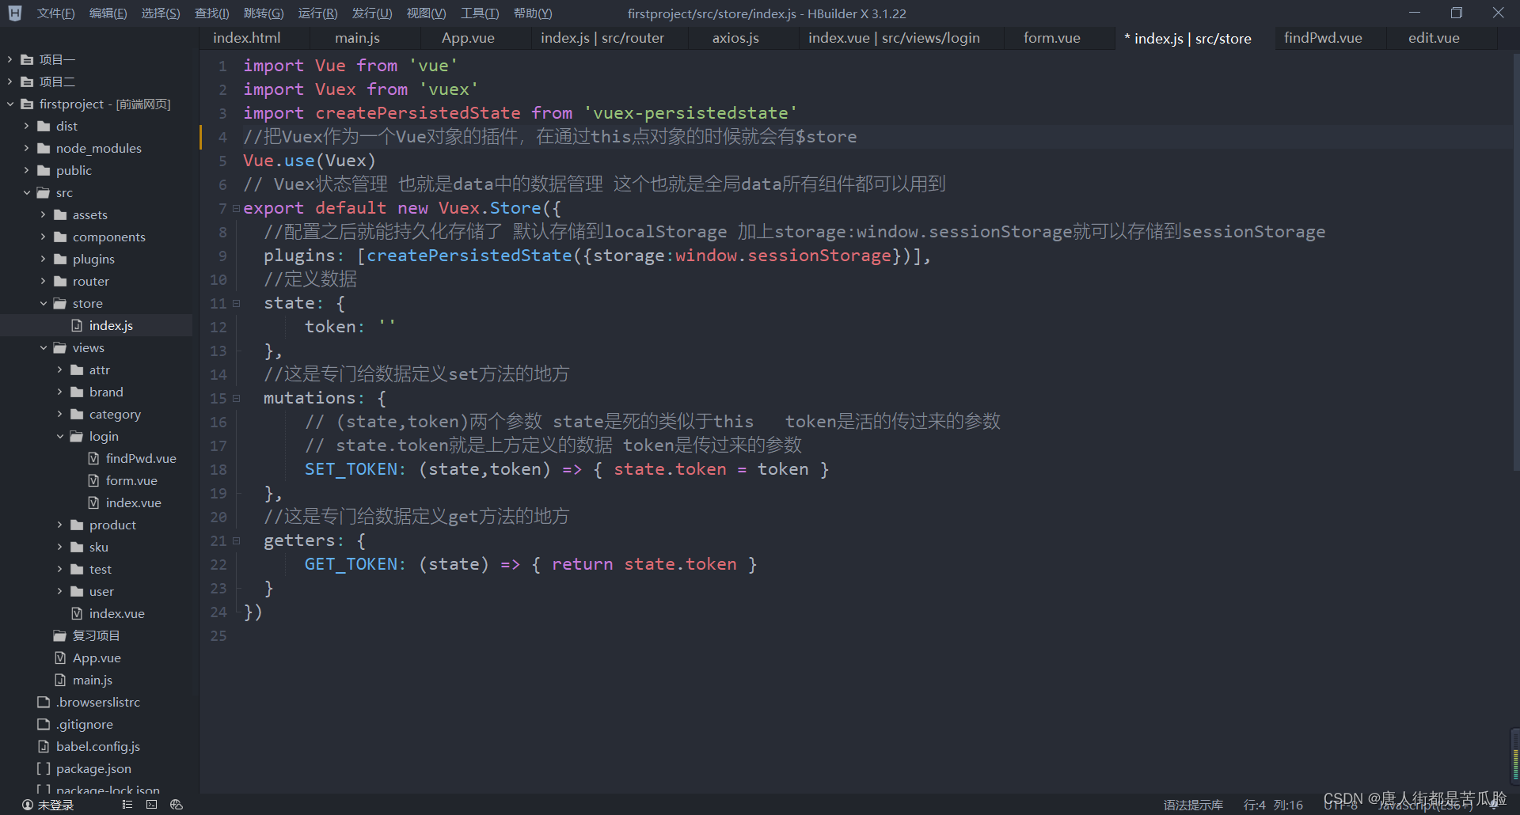Click the 行:4 列:16 cursor position indicator
Screen dimensions: 1520x815
pyautogui.click(x=1273, y=805)
